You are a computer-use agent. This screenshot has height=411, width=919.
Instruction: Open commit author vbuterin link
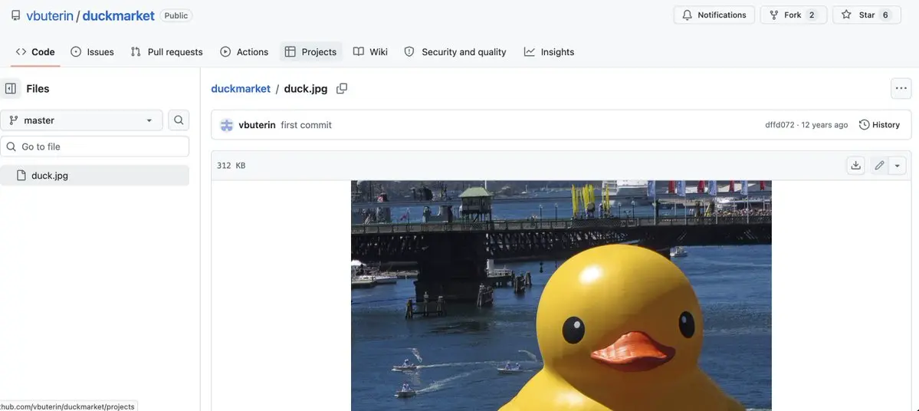point(257,125)
